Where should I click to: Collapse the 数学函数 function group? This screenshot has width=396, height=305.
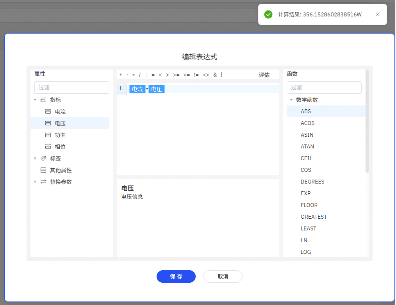[291, 100]
